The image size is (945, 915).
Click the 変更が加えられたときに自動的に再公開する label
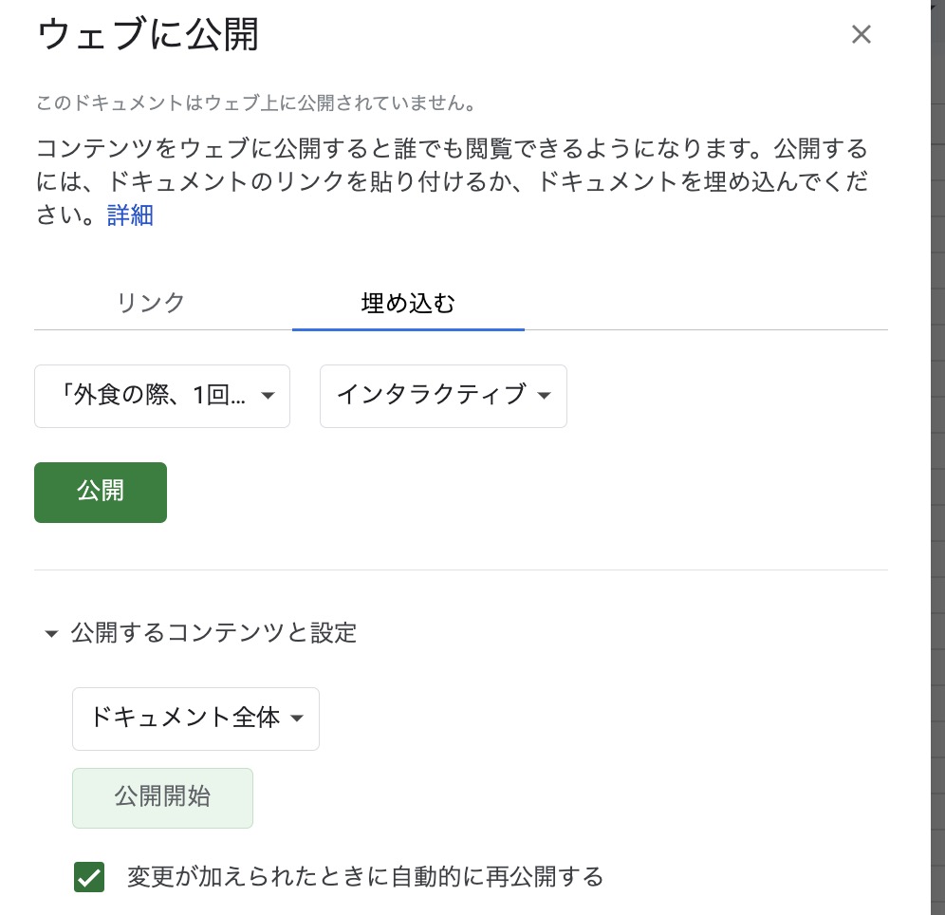pyautogui.click(x=365, y=877)
